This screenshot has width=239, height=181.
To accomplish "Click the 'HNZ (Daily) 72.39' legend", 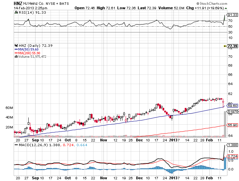I will tap(36, 45).
